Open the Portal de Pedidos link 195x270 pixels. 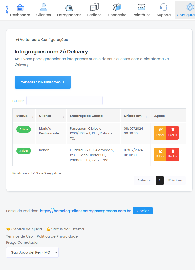(x=85, y=211)
